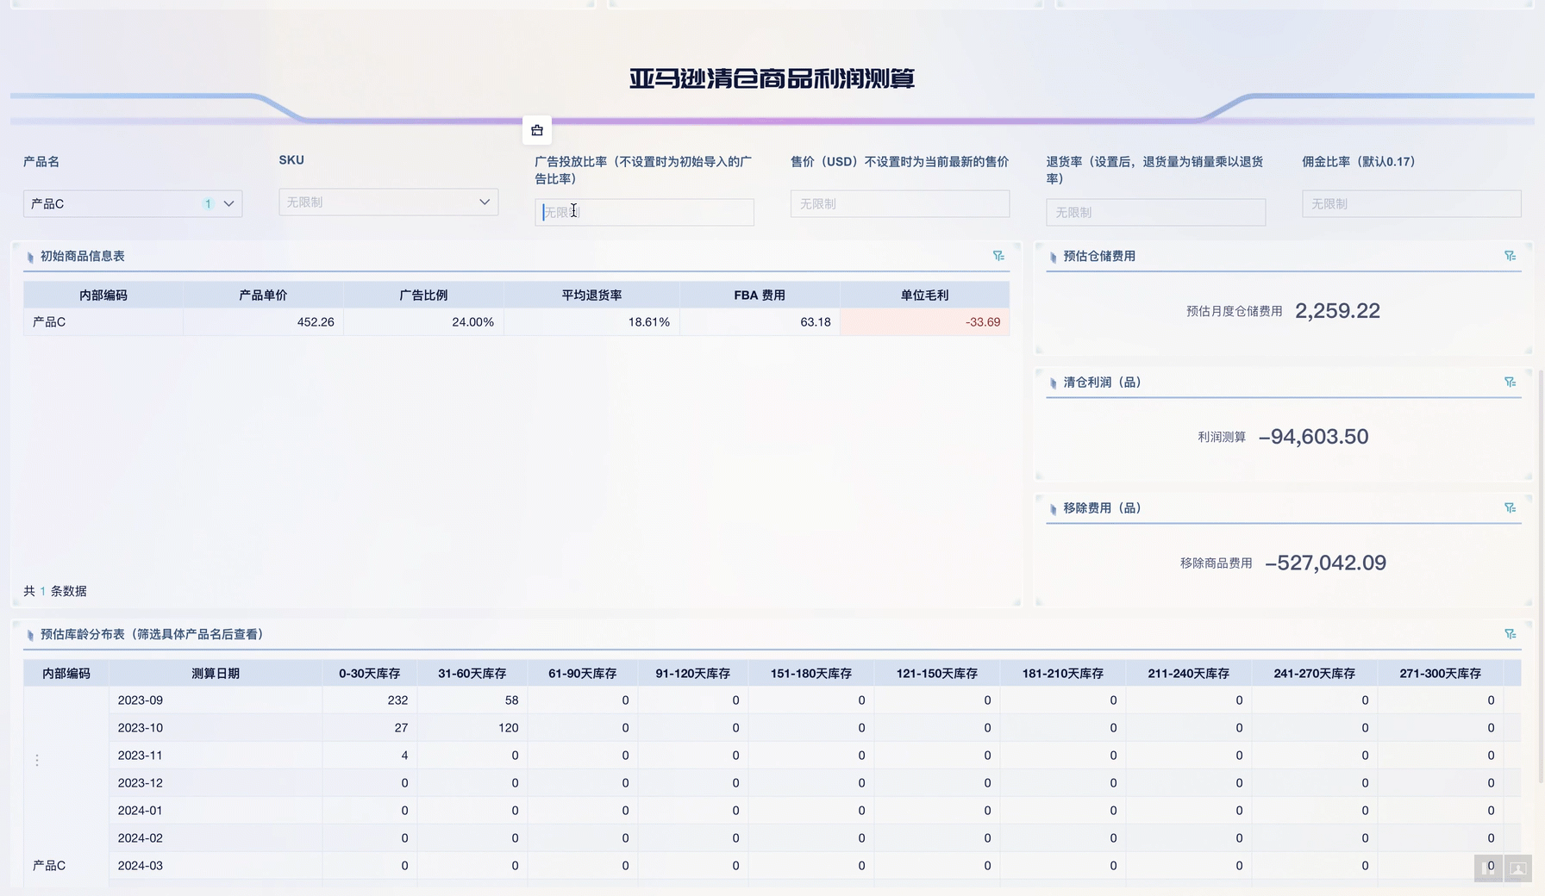Click the 181-210天库存 column header
The width and height of the screenshot is (1545, 896).
[x=1062, y=673]
